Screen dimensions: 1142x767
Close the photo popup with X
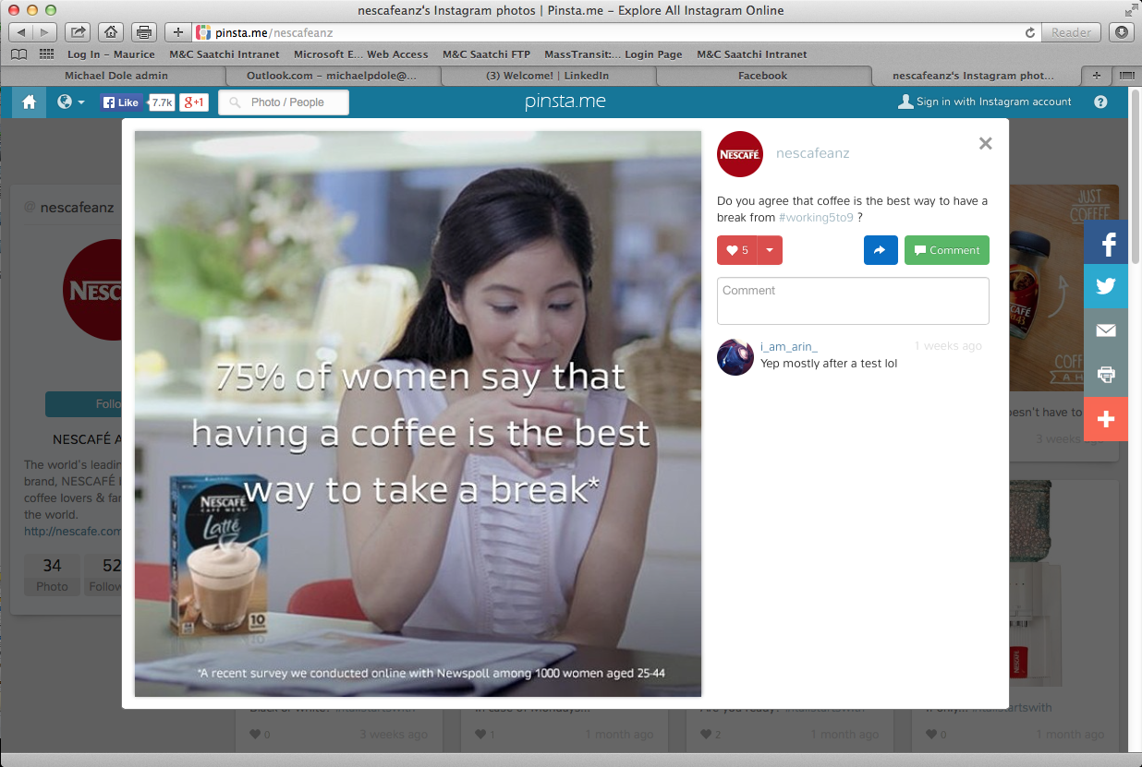pos(985,143)
